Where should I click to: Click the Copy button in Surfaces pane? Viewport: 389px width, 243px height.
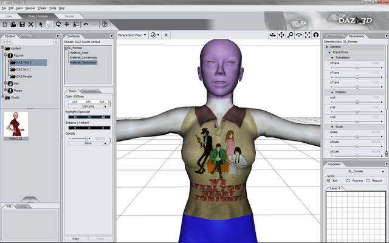[75, 239]
